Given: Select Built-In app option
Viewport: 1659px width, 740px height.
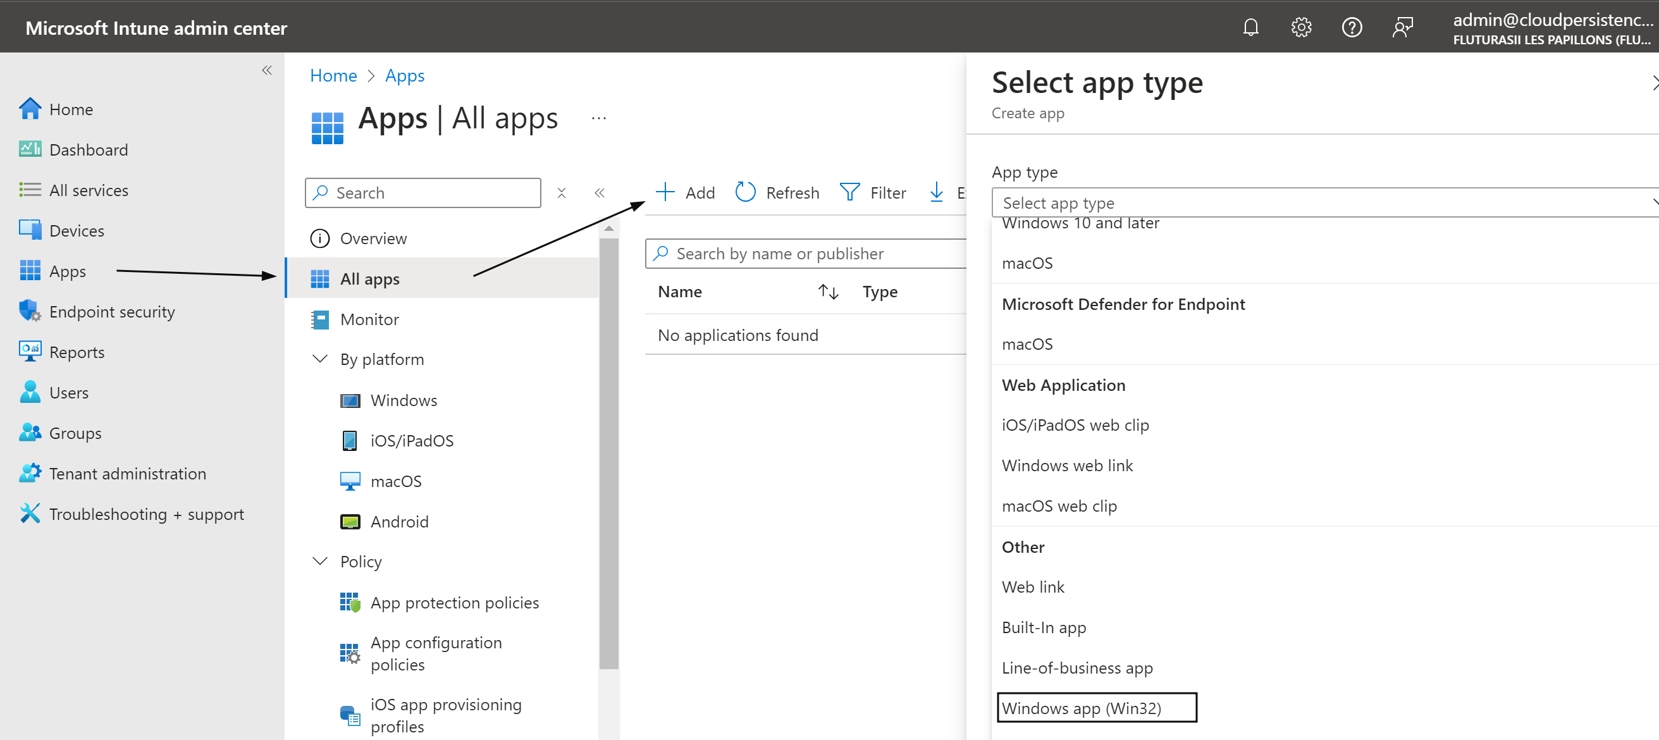Looking at the screenshot, I should click(1044, 627).
